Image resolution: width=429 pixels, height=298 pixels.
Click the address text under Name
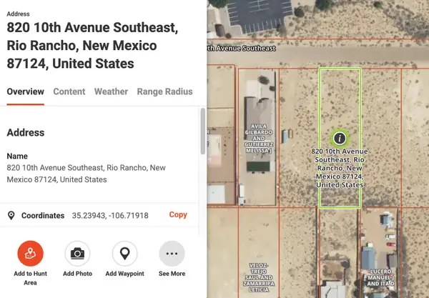(x=87, y=174)
